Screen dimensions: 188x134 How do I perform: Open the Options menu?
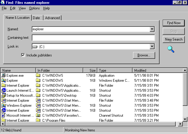click(x=34, y=8)
